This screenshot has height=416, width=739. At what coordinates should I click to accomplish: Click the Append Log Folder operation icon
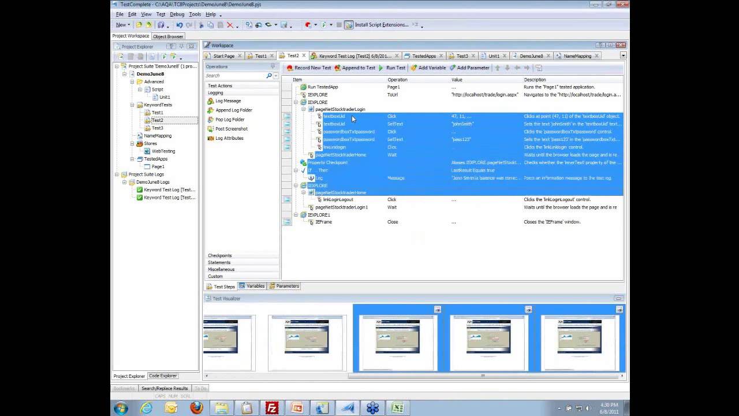(x=211, y=110)
